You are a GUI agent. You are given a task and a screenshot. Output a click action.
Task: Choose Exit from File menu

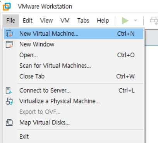pyautogui.click(x=74, y=136)
